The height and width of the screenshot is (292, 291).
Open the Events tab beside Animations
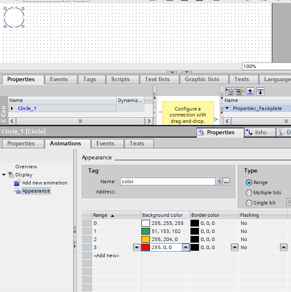tap(105, 143)
